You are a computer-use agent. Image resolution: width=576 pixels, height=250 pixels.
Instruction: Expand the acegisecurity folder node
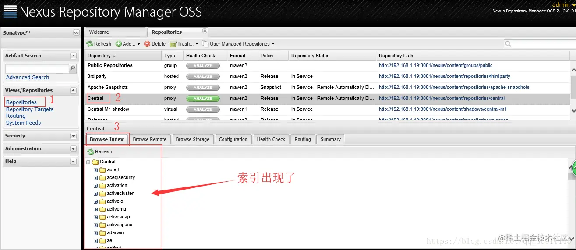pyautogui.click(x=96, y=178)
